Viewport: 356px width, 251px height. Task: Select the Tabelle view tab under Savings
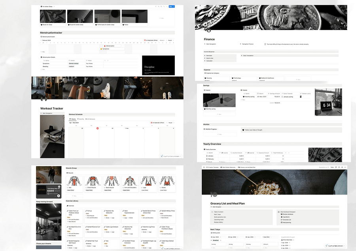(x=244, y=90)
